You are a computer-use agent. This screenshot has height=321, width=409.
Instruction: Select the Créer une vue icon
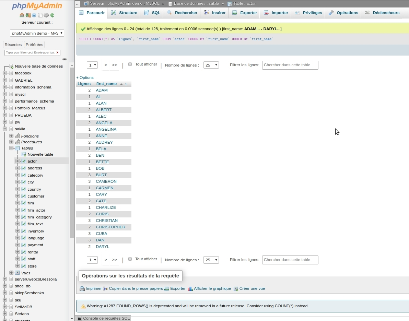(x=236, y=288)
